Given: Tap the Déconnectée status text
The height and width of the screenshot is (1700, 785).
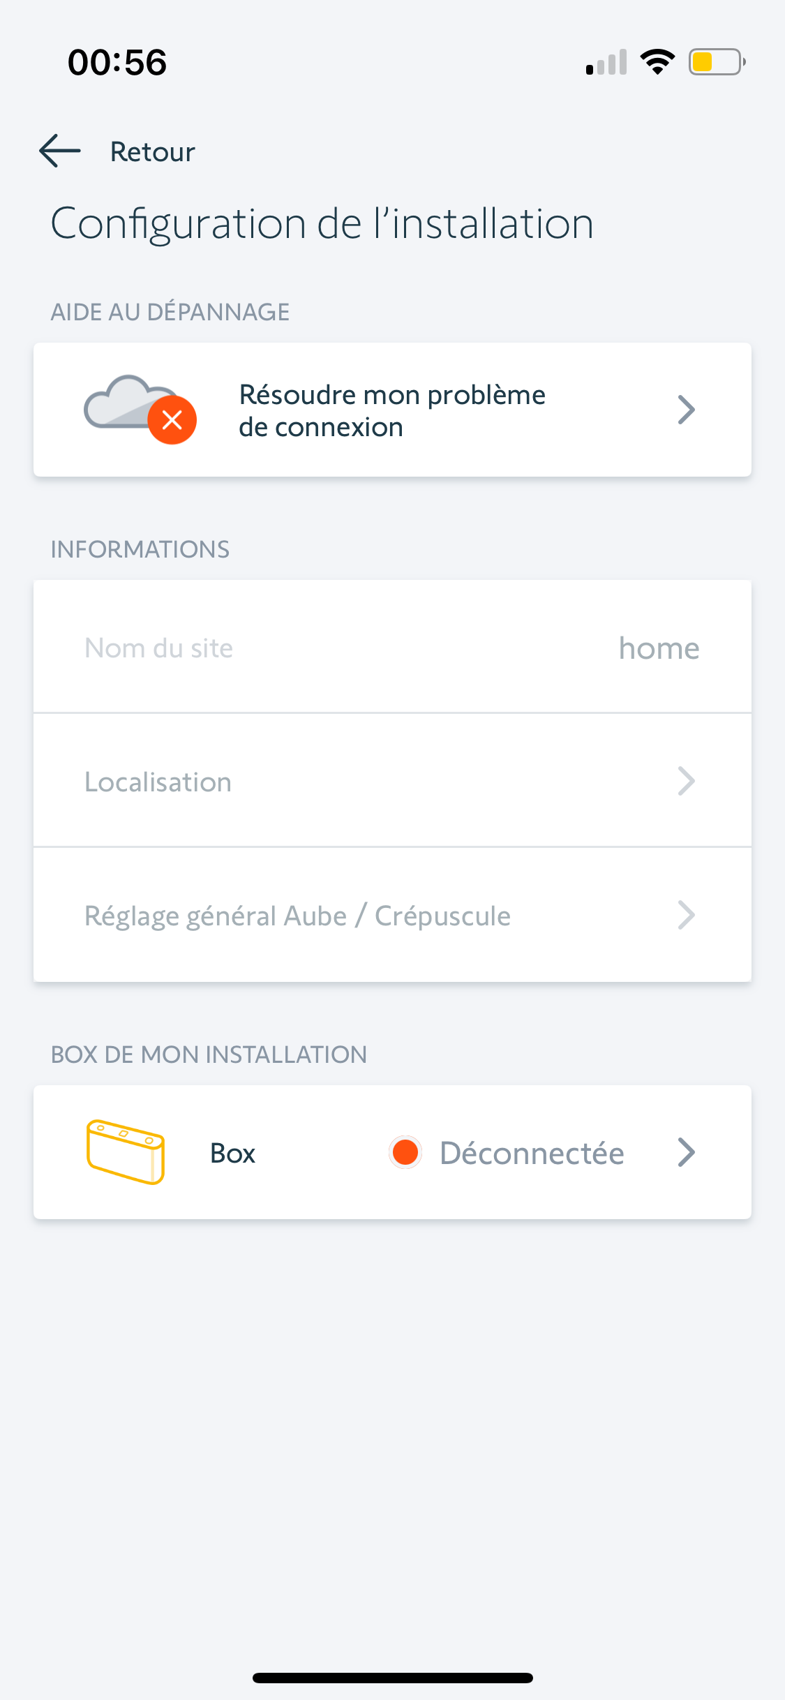Looking at the screenshot, I should pos(532,1153).
